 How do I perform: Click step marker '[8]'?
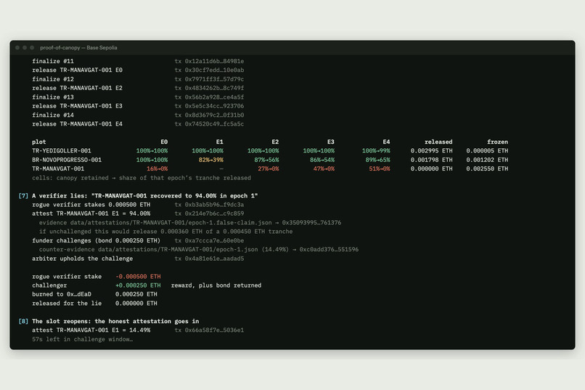(x=23, y=321)
